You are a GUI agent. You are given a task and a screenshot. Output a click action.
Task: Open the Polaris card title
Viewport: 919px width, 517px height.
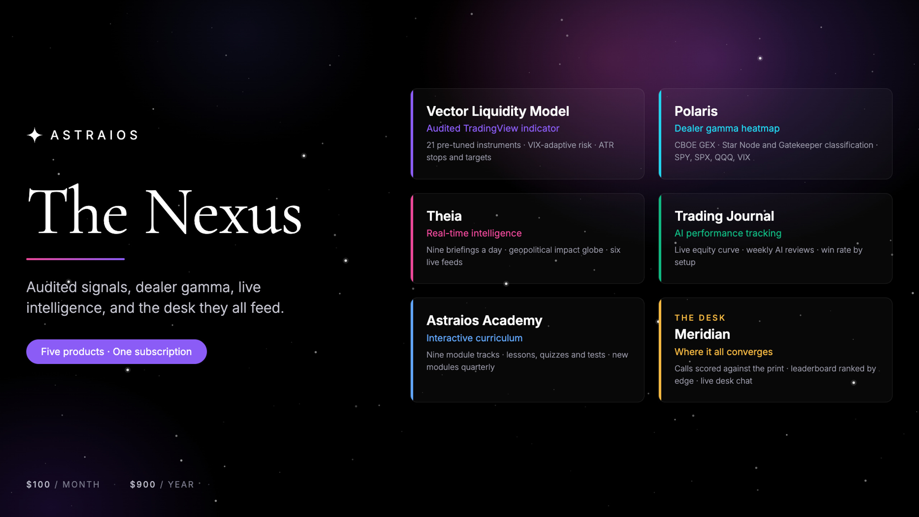click(696, 111)
